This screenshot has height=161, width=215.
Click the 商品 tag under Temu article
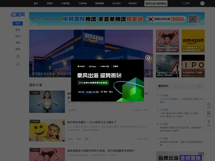(79, 139)
